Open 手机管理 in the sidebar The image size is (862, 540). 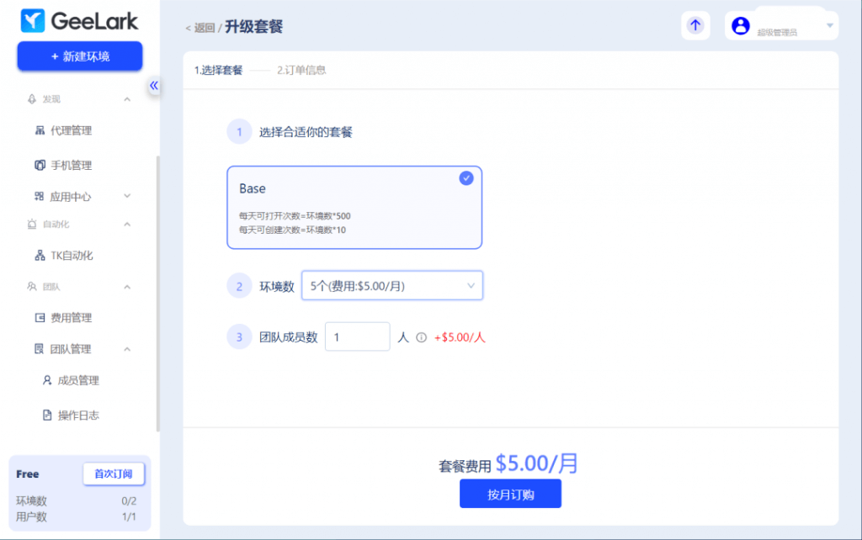click(x=71, y=165)
